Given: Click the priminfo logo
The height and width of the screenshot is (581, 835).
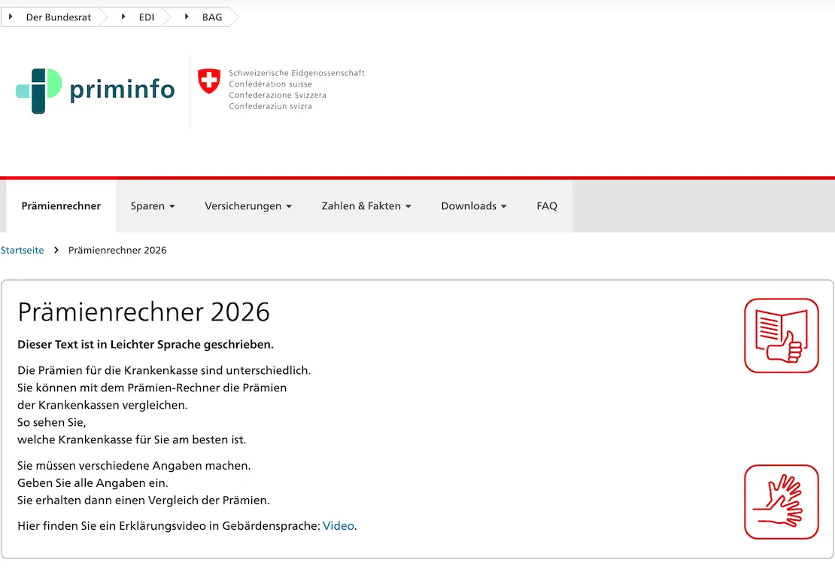Looking at the screenshot, I should [95, 91].
